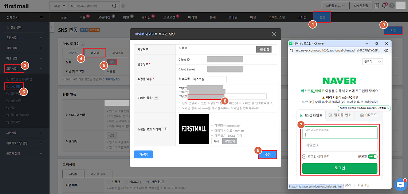The width and height of the screenshot is (408, 194).
Task: Click the green 로그인 button
Action: [x=340, y=168]
